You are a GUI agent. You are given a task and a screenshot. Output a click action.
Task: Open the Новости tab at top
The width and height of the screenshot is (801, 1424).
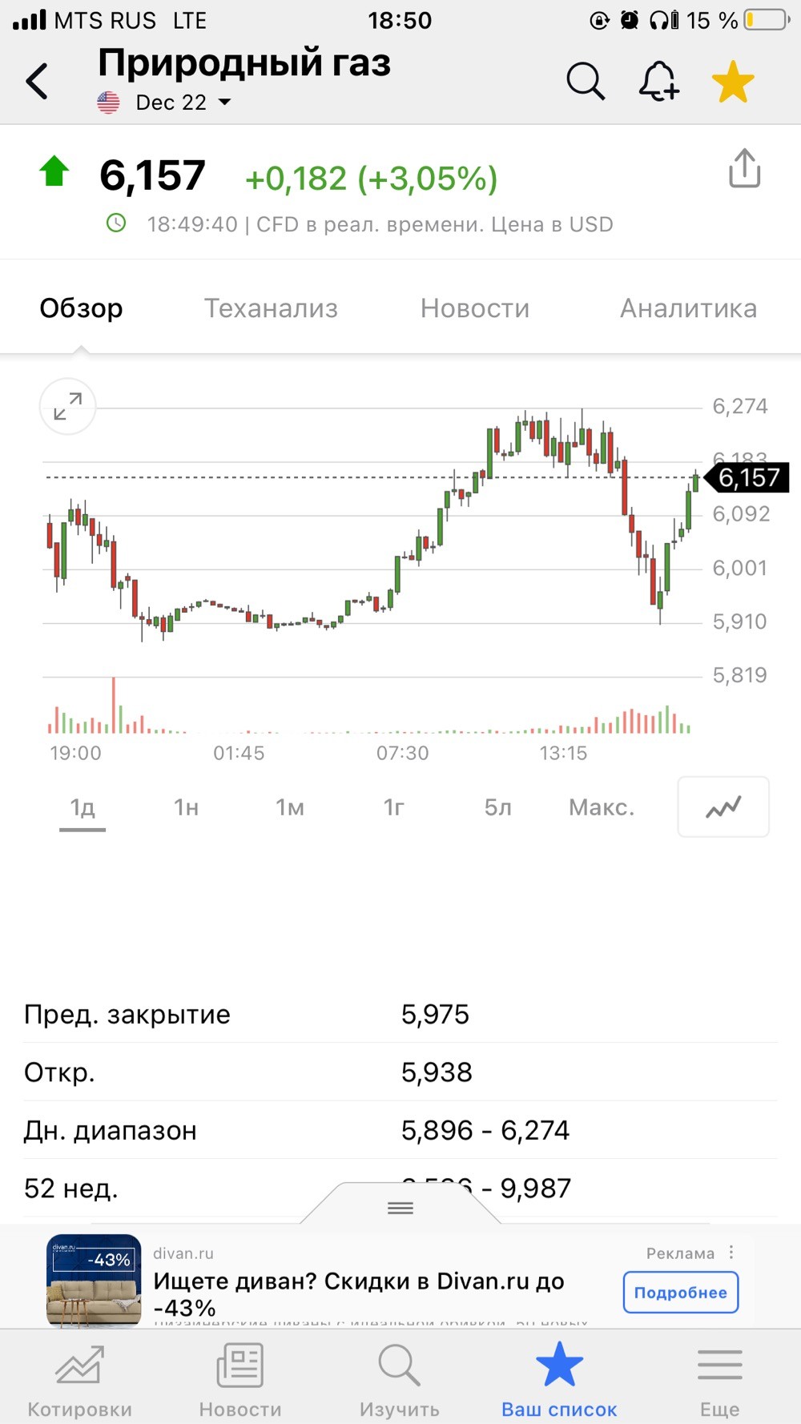[x=475, y=308]
